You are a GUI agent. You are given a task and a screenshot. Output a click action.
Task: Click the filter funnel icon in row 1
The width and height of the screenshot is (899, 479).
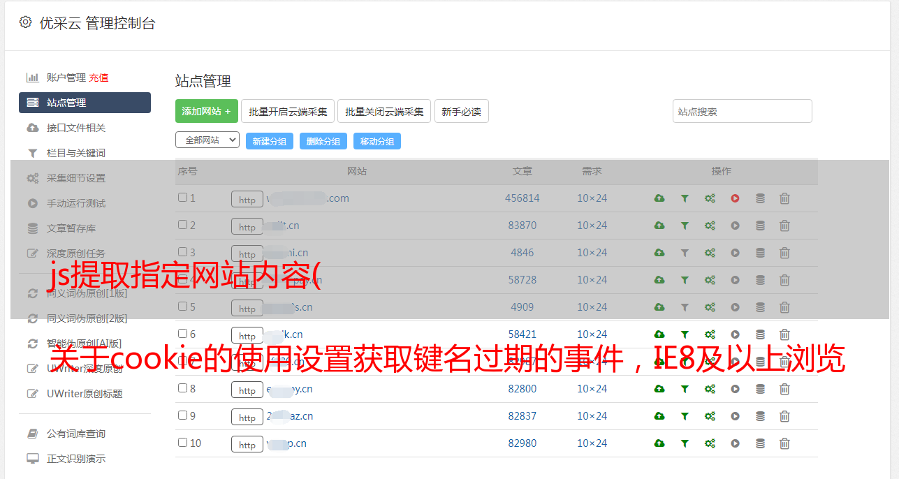click(x=685, y=198)
